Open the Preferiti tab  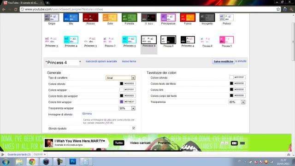164,143
